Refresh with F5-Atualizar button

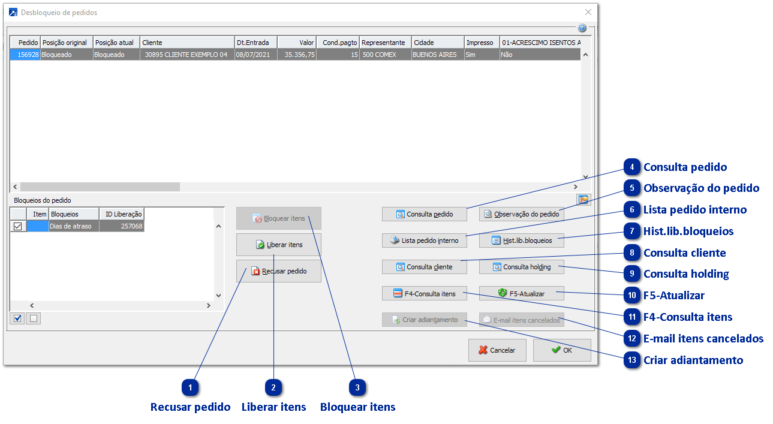(522, 294)
